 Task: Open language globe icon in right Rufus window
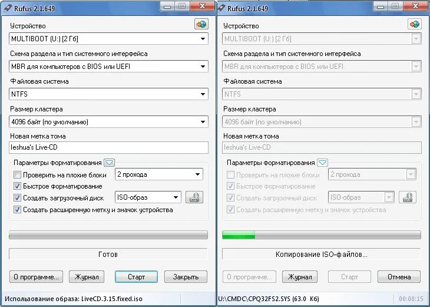(x=414, y=24)
